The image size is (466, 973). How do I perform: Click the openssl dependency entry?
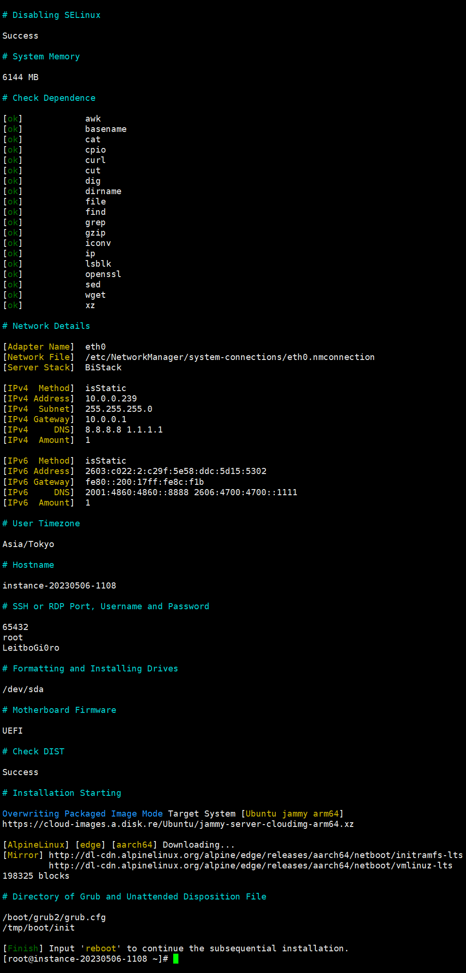[103, 274]
